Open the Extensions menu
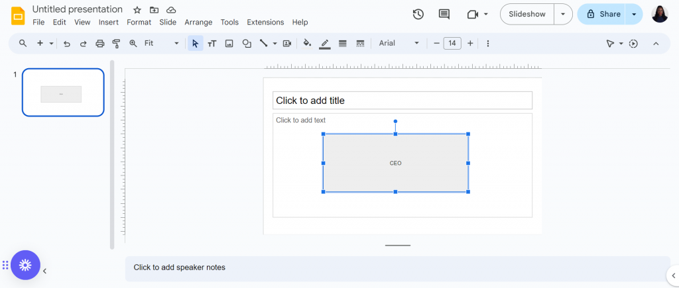Viewport: 679px width, 288px height. pyautogui.click(x=265, y=22)
